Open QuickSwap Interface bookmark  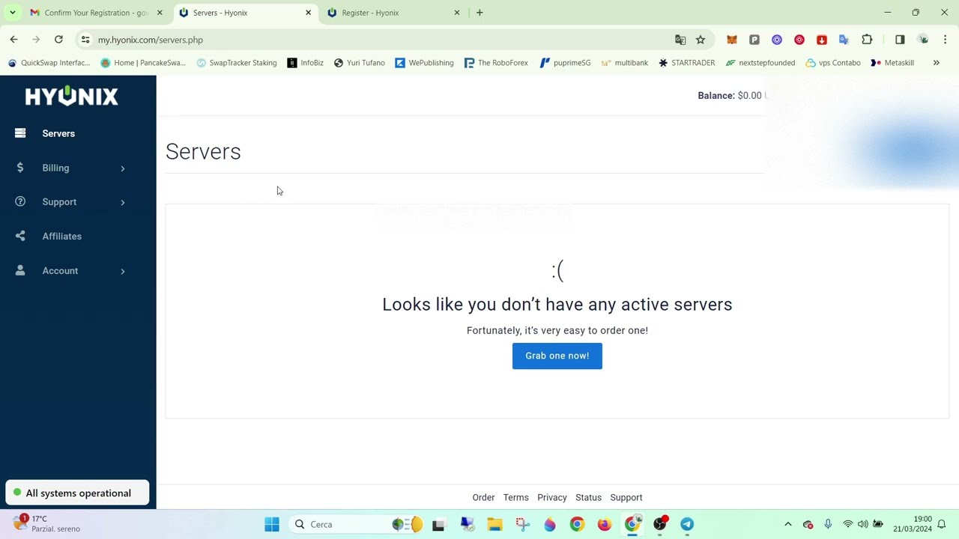tap(49, 63)
